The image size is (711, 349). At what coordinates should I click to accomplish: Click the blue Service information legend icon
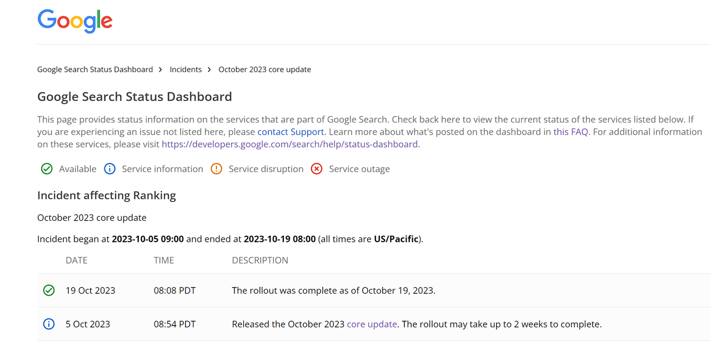pyautogui.click(x=110, y=169)
